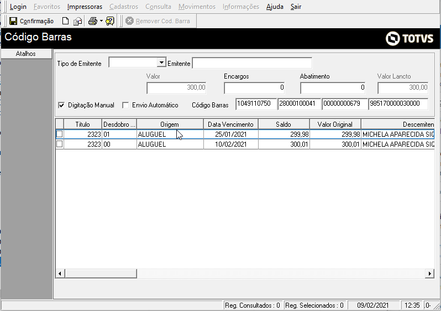Click scroll left arrow of table
This screenshot has height=311, width=441.
(60, 273)
